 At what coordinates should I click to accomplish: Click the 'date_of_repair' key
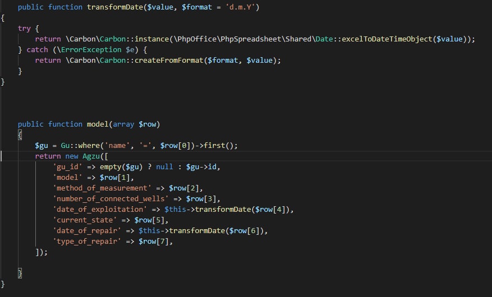(87, 231)
